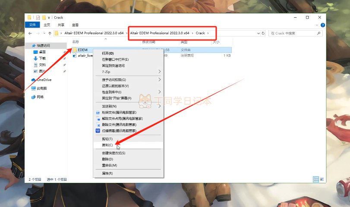Click the Forward navigation arrow
The width and height of the screenshot is (350, 207).
(x=38, y=34)
